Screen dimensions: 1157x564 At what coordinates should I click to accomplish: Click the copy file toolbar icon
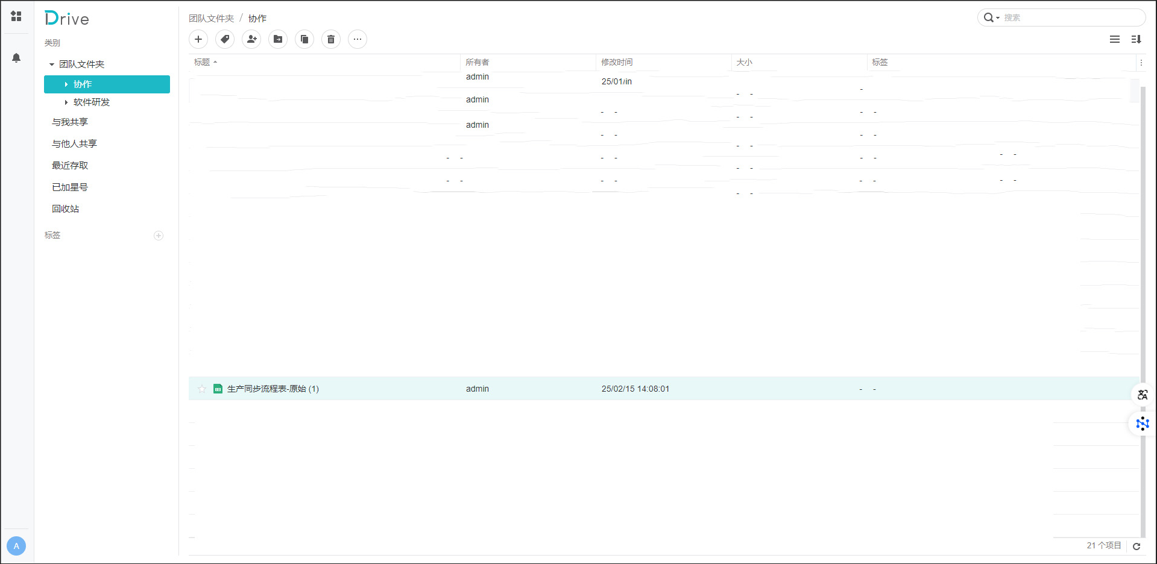(304, 39)
